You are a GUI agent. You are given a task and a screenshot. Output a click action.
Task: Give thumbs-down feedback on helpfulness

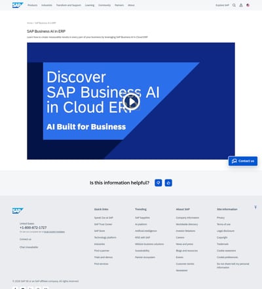159,183
